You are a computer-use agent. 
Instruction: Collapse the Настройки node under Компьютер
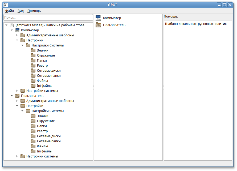coord(17,40)
